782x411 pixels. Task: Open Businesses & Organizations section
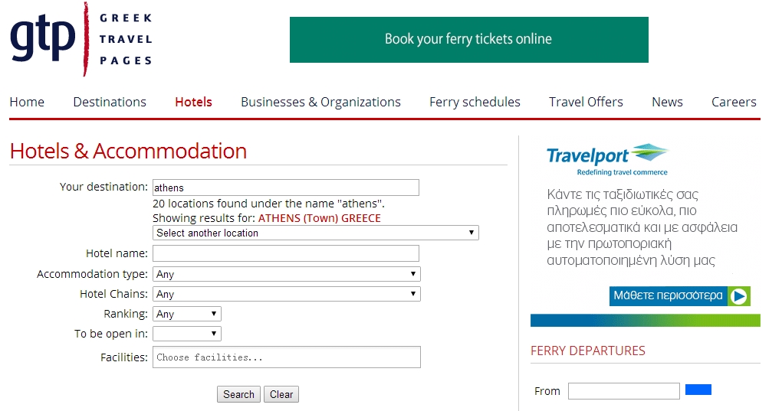320,102
